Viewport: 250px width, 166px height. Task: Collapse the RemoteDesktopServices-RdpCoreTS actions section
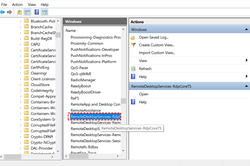[x=246, y=86]
